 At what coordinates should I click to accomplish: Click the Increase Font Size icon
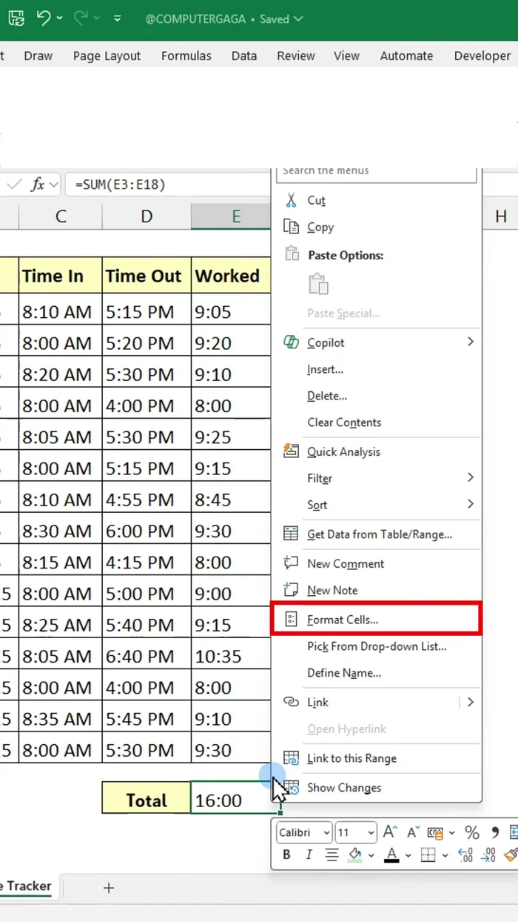point(391,832)
